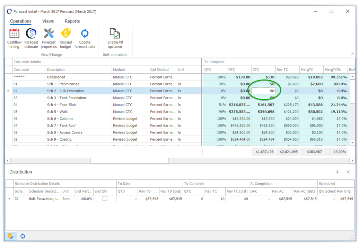Close the Distribution panel

click(x=348, y=172)
